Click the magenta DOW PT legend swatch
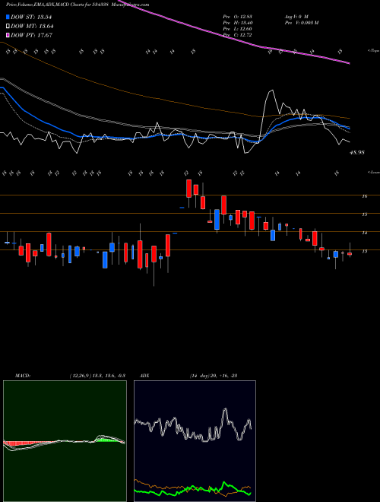Viewport: 380px width, 502px height. (x=8, y=35)
